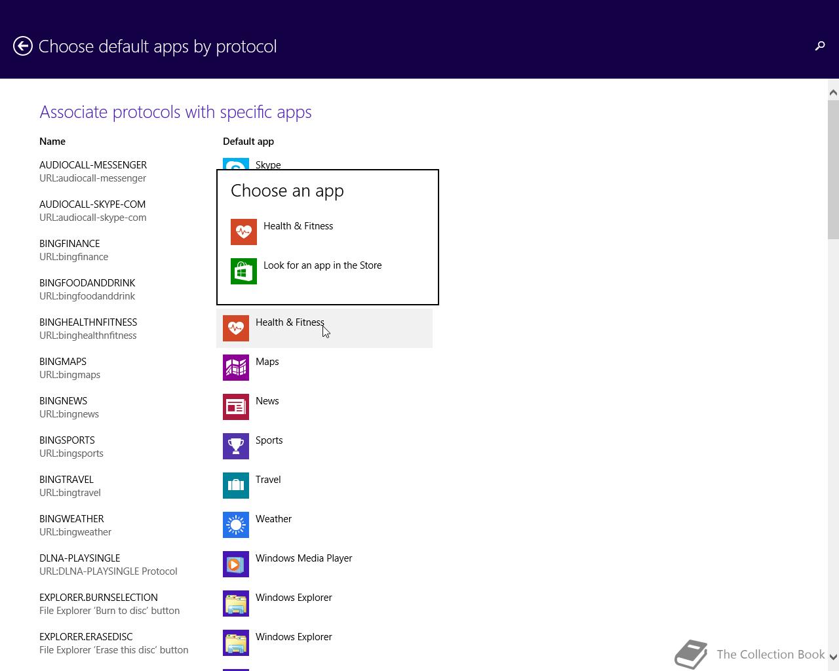Select the BINGTRAVEL protocol name
Image resolution: width=839 pixels, height=671 pixels.
(66, 480)
